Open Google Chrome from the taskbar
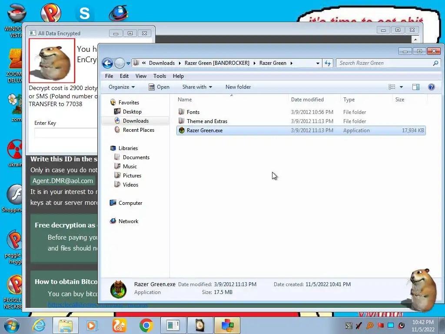 pos(146,325)
